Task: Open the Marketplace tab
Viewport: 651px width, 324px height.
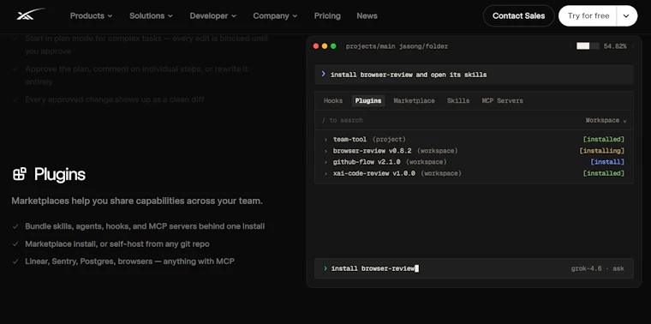Action: tap(414, 101)
